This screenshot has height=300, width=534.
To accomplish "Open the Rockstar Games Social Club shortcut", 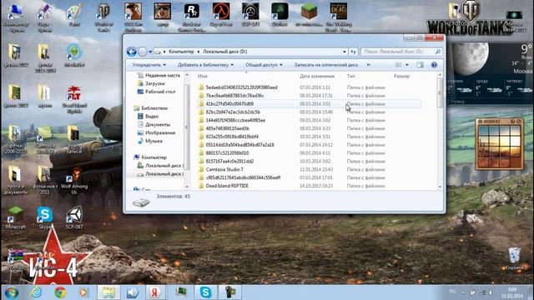I will [191, 17].
